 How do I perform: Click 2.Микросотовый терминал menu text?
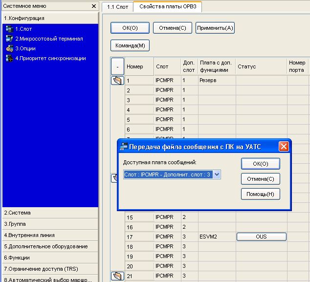pos(49,39)
